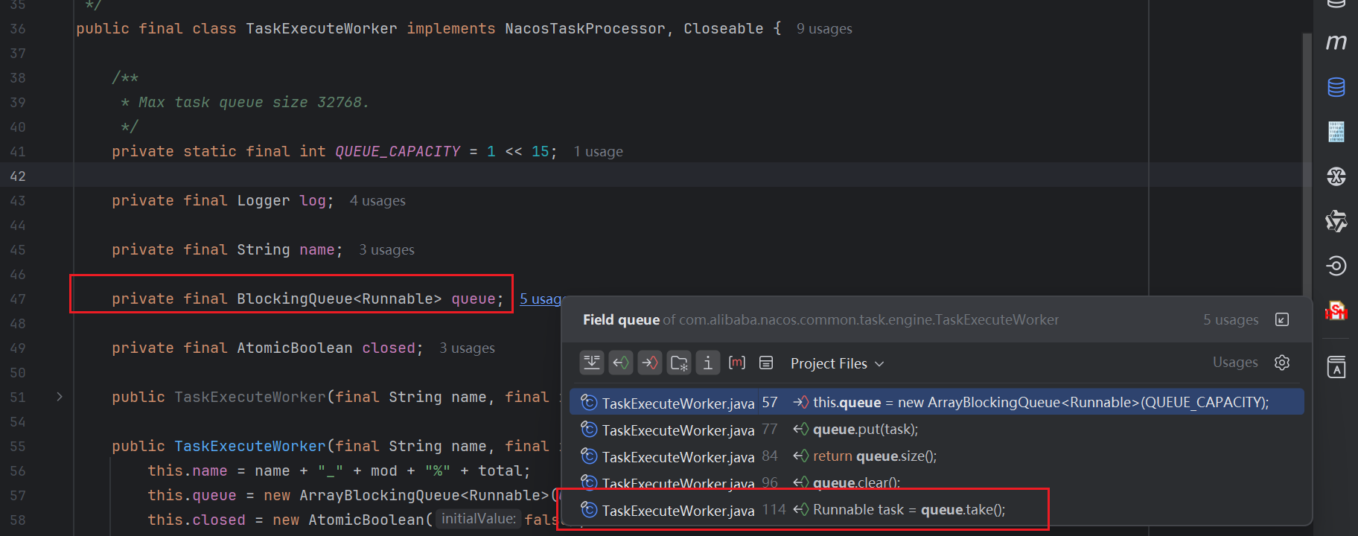This screenshot has height=536, width=1358.
Task: Open usages in Find tool window
Action: [x=1281, y=319]
